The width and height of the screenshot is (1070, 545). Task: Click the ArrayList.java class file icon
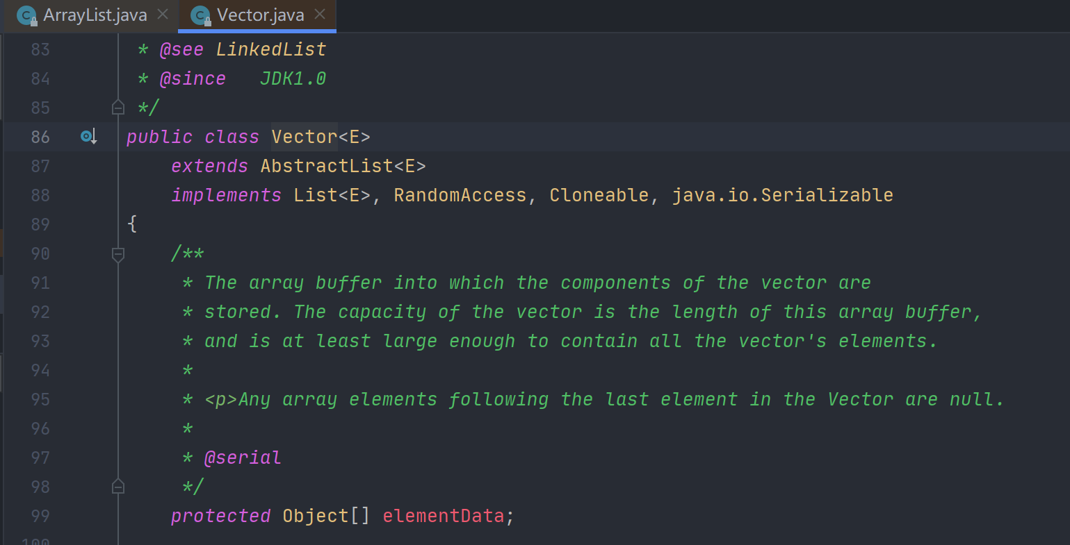tap(26, 15)
